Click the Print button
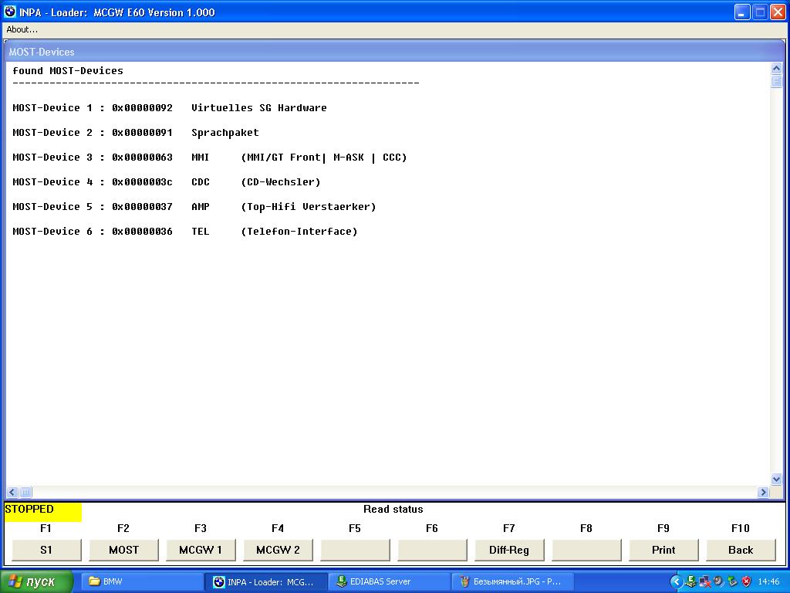 click(x=663, y=550)
